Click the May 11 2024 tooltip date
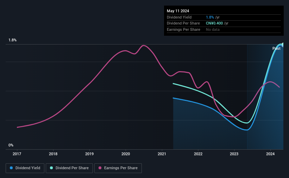Image resolution: width=289 pixels, height=178 pixels. click(178, 11)
